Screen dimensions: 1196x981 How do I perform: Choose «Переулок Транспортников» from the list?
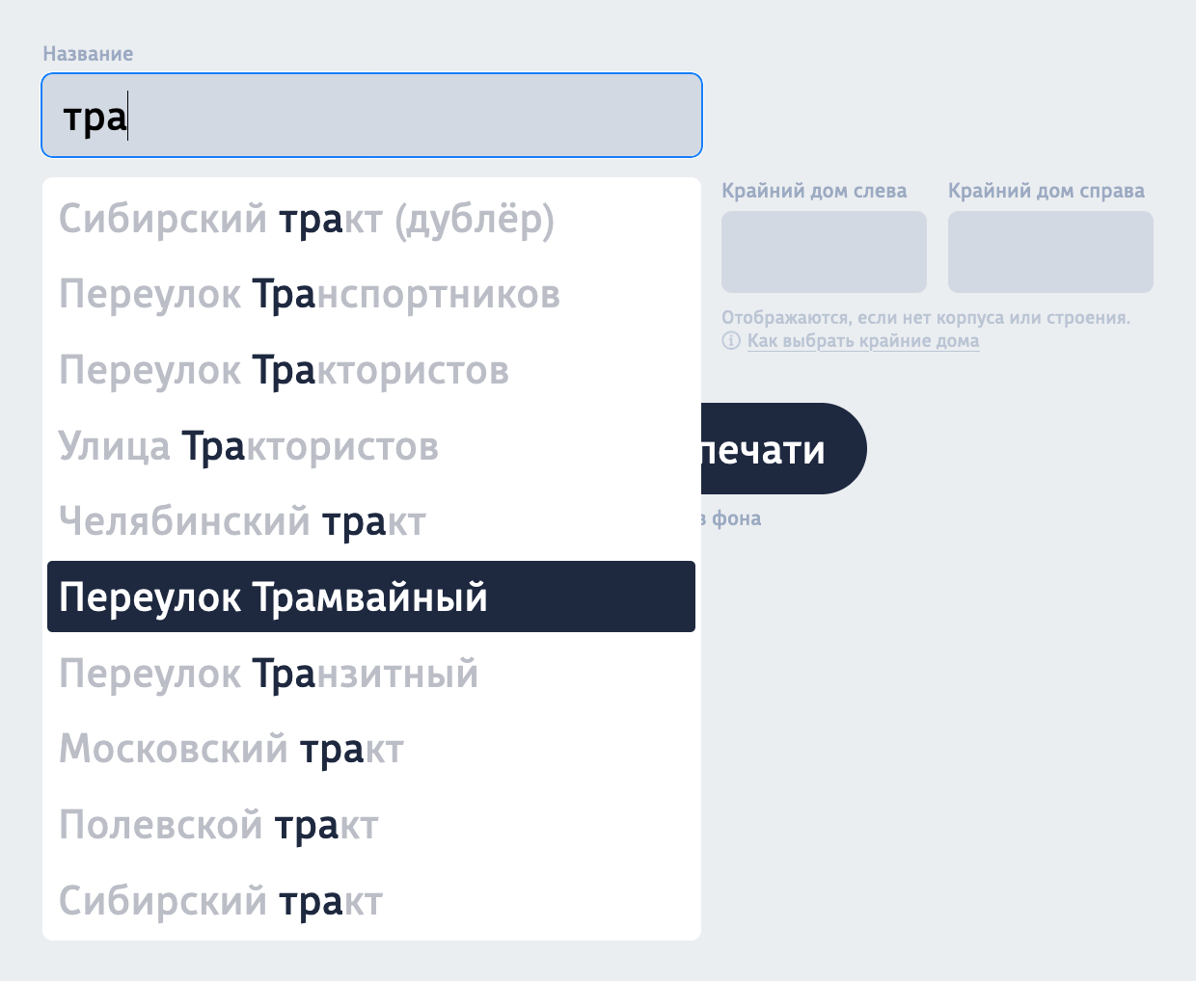pyautogui.click(x=310, y=295)
